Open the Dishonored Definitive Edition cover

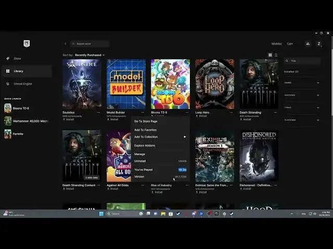(x=259, y=156)
